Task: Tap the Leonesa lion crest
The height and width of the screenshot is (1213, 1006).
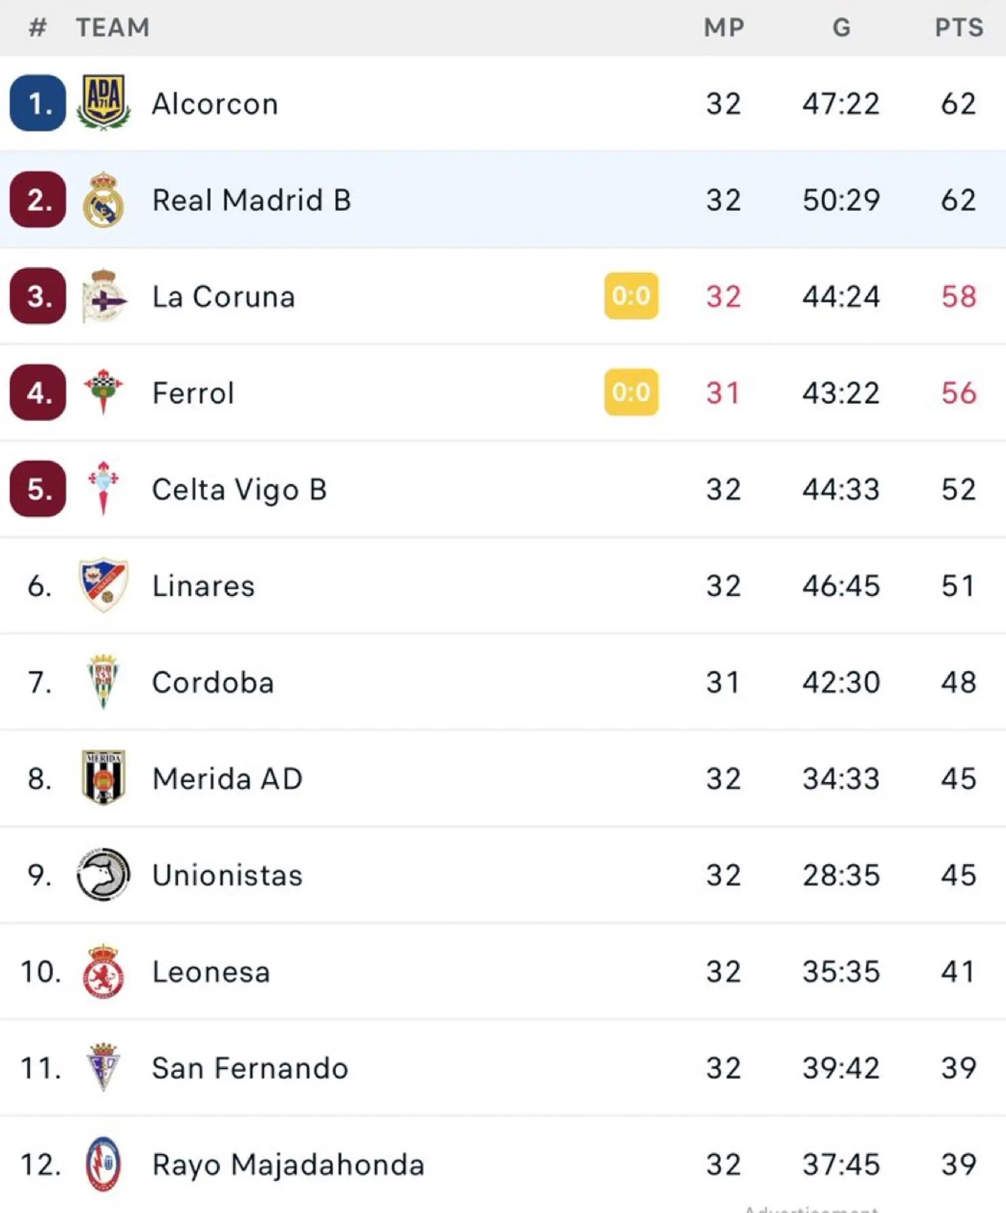Action: click(103, 972)
